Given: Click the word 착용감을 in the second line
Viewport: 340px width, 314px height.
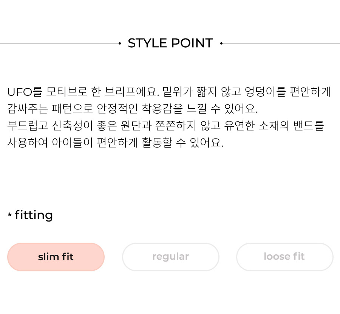Looking at the screenshot, I should point(162,108).
